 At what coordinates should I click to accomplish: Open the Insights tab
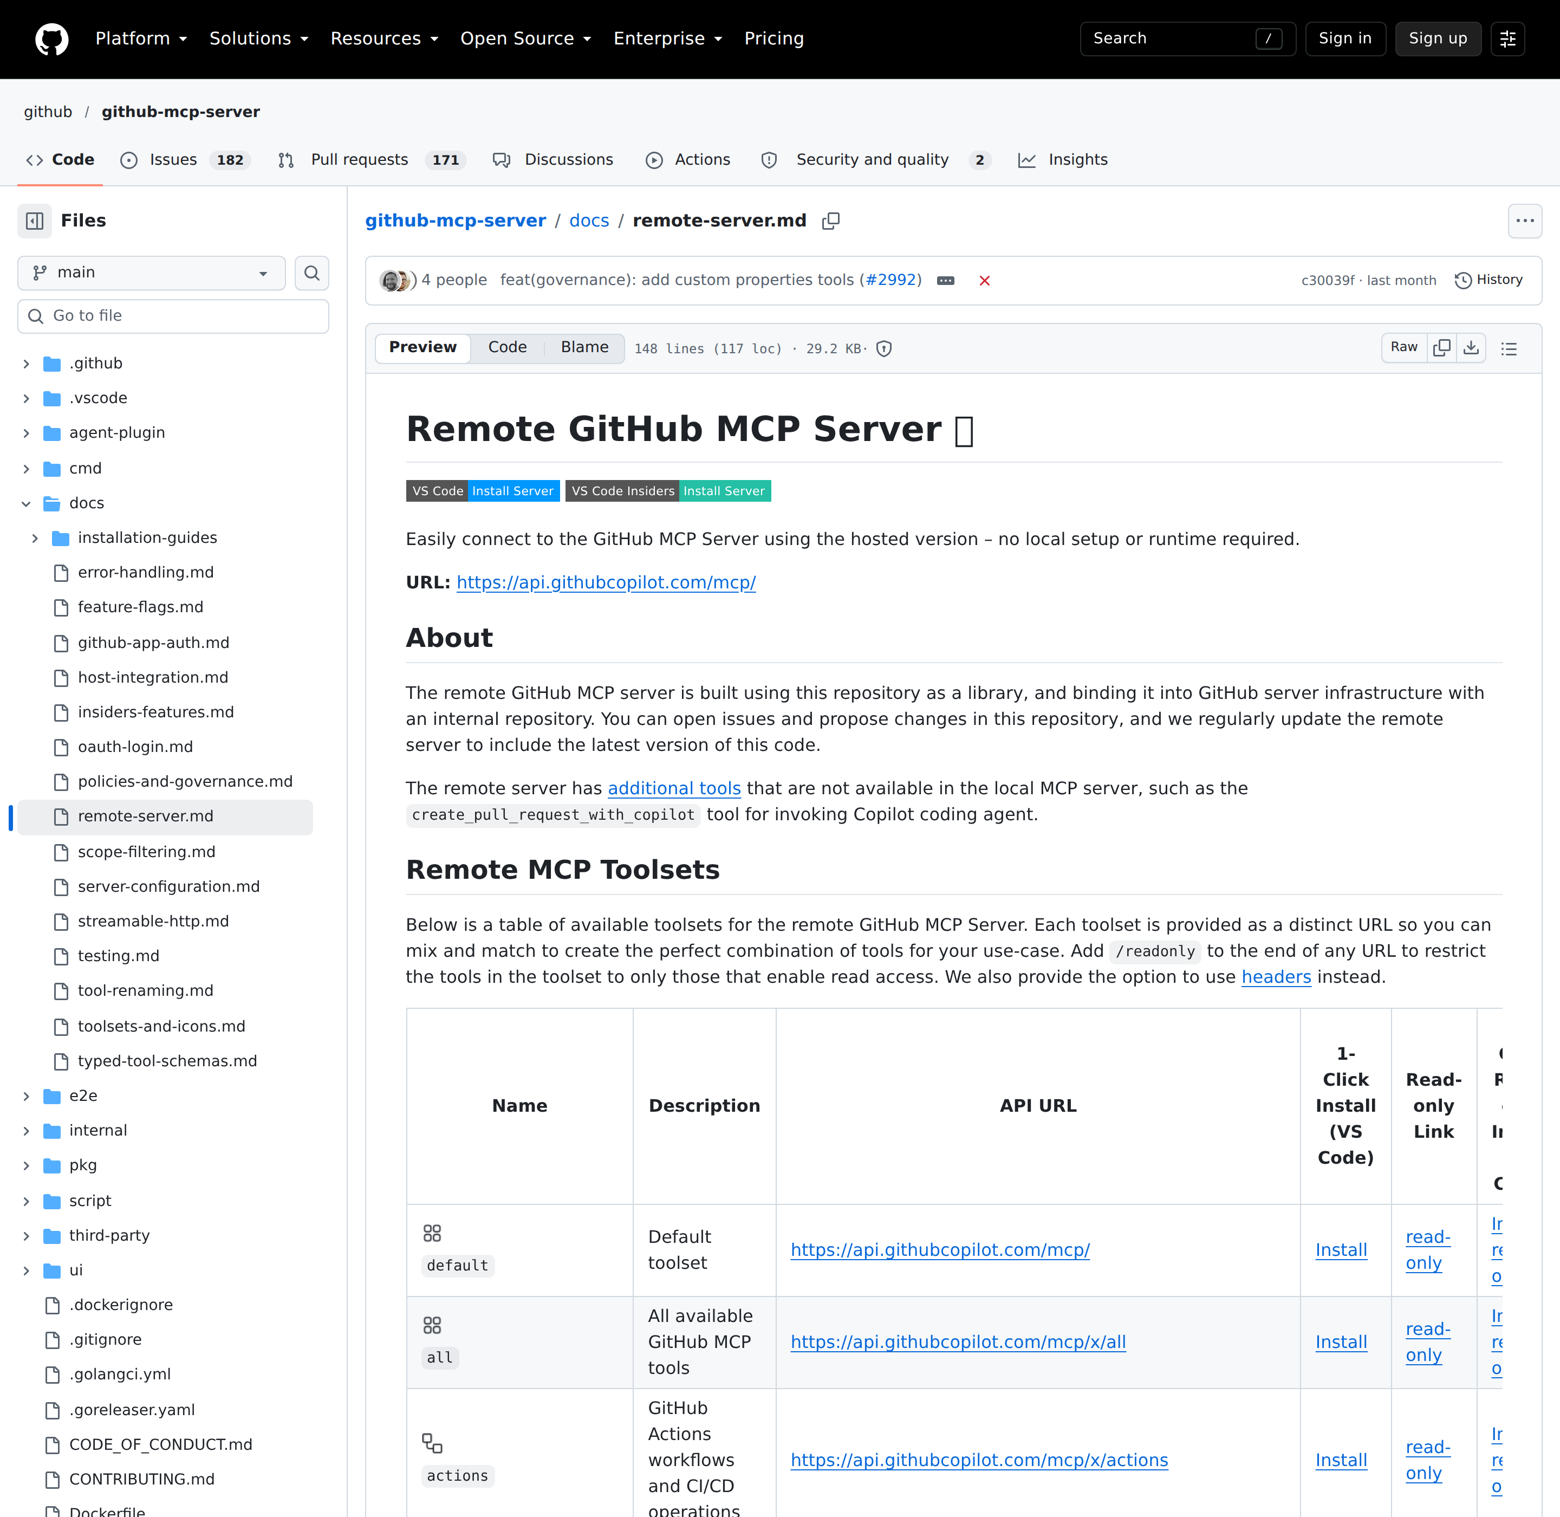[x=1063, y=160]
